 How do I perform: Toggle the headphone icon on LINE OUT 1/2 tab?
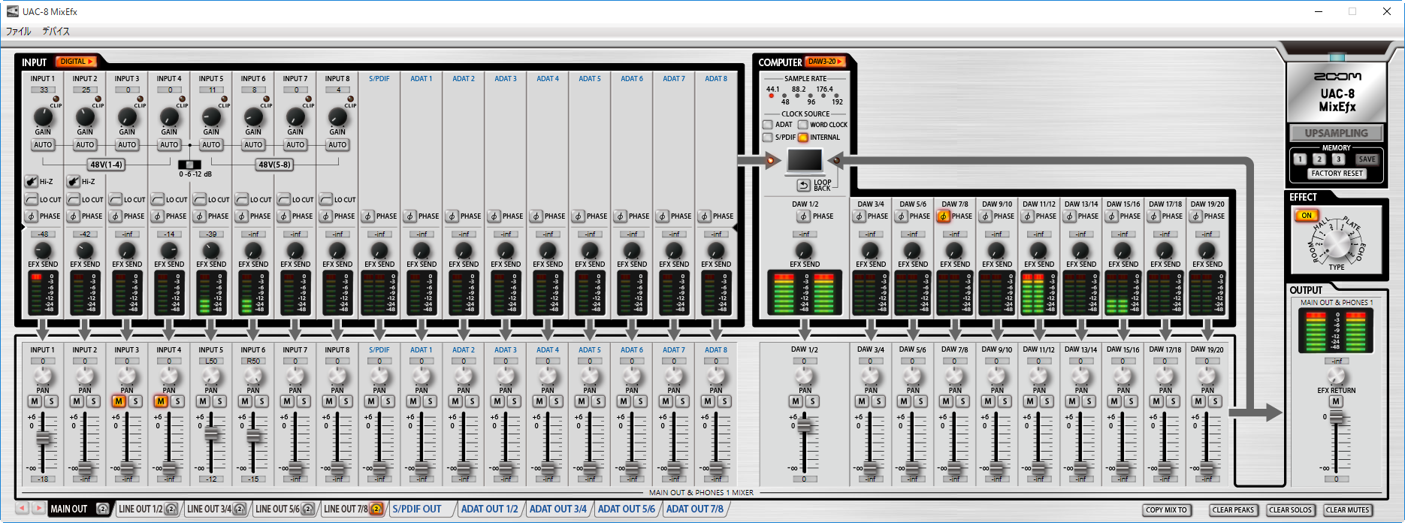171,509
